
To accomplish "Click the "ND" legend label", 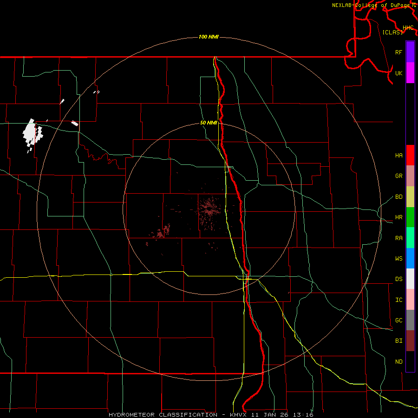I will click(399, 362).
